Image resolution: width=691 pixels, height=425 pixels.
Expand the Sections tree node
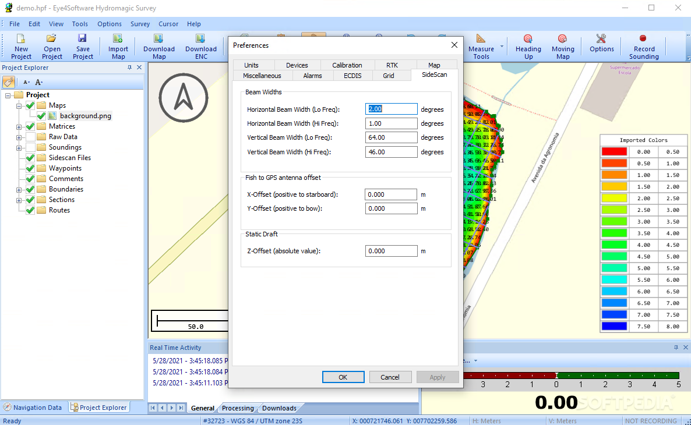pos(19,200)
